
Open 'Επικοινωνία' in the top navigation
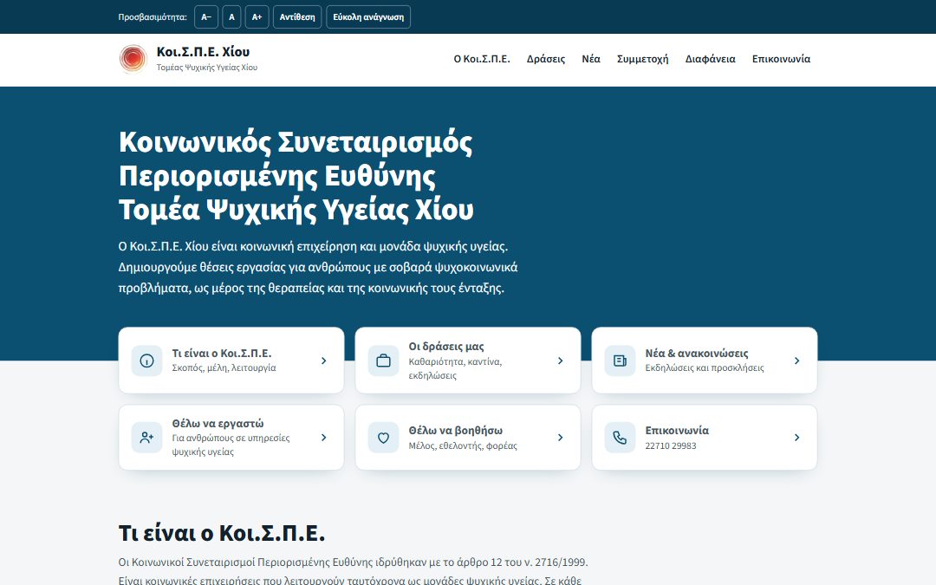point(781,59)
